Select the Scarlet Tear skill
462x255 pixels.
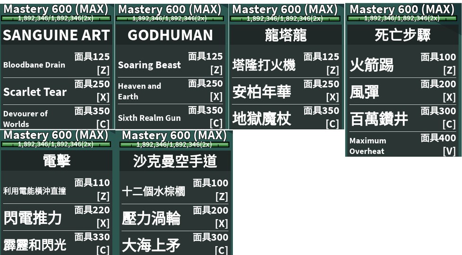[x=35, y=92]
